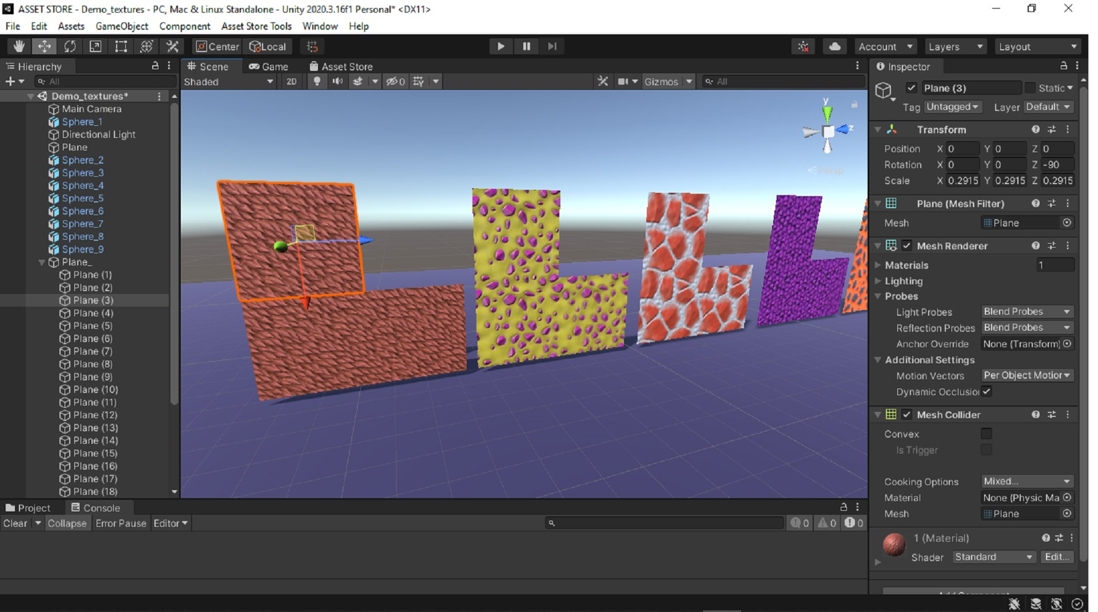
Task: Click the material Edit... button
Action: tap(1057, 557)
